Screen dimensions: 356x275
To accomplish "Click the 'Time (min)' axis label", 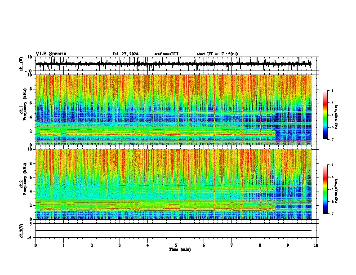I will click(180, 249).
